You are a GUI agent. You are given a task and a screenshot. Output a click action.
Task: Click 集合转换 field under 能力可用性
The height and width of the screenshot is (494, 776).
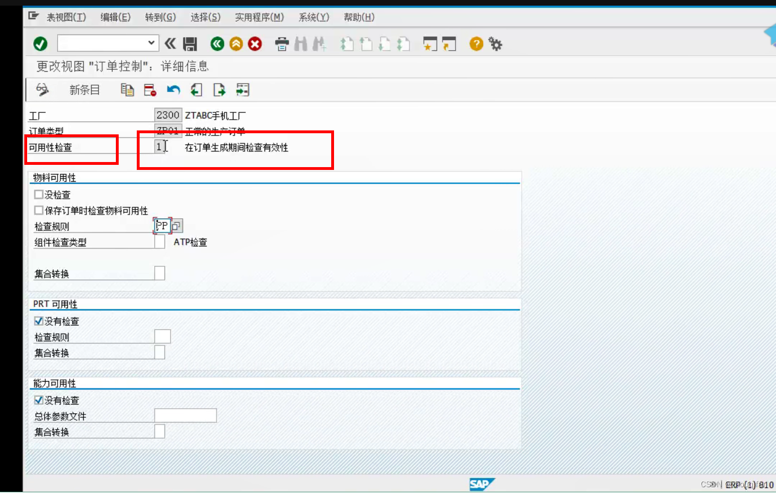point(159,431)
